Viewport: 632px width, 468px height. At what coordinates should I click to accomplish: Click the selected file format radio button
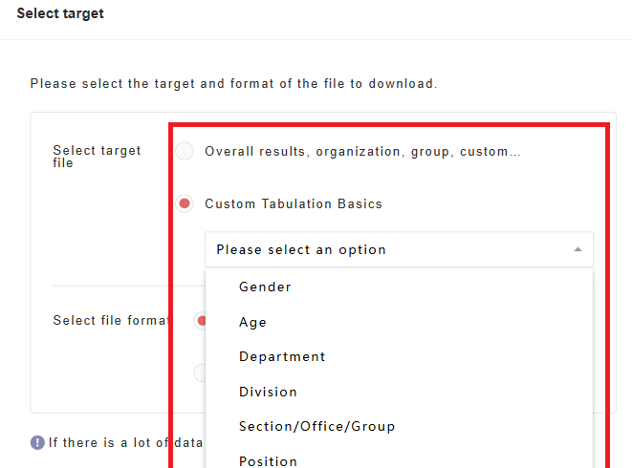click(x=201, y=321)
